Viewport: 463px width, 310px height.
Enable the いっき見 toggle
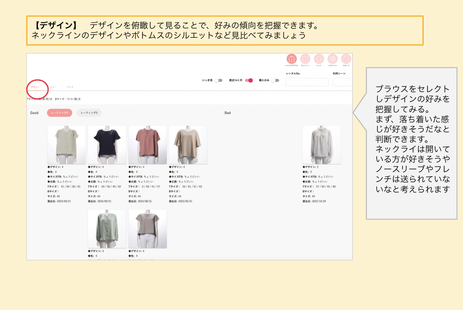click(x=218, y=80)
